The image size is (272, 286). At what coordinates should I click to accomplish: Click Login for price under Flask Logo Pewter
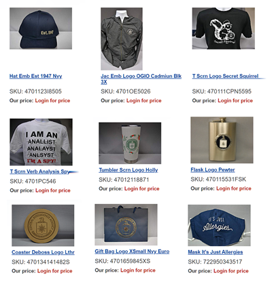click(234, 188)
